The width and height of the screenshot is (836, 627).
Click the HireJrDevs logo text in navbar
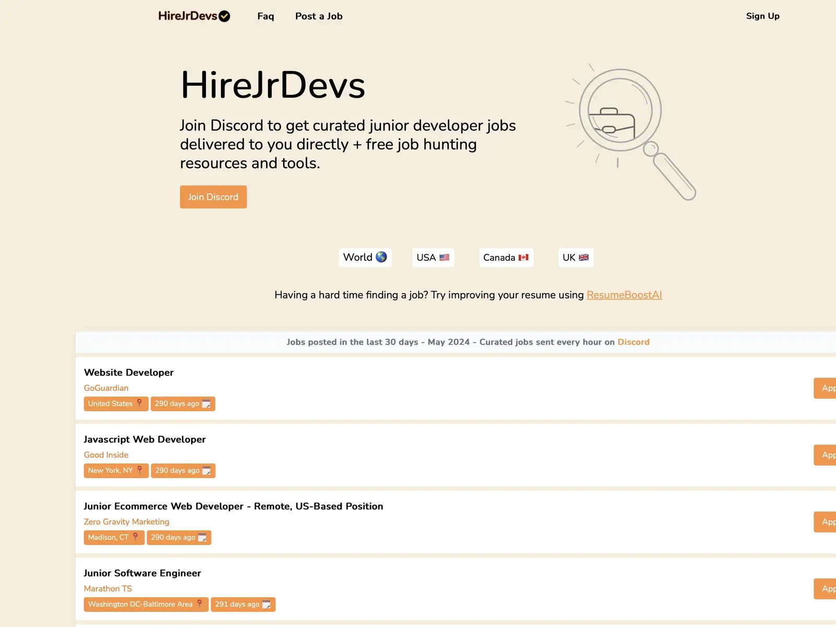188,16
